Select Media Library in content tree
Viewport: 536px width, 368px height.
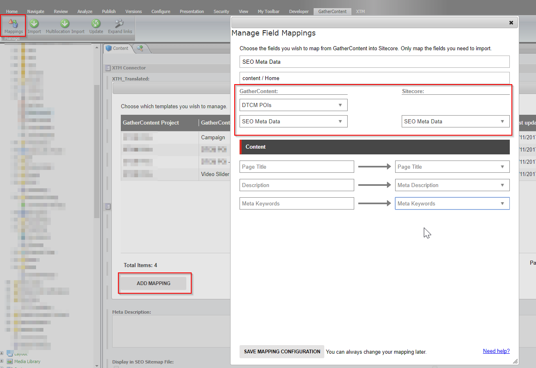pos(27,361)
